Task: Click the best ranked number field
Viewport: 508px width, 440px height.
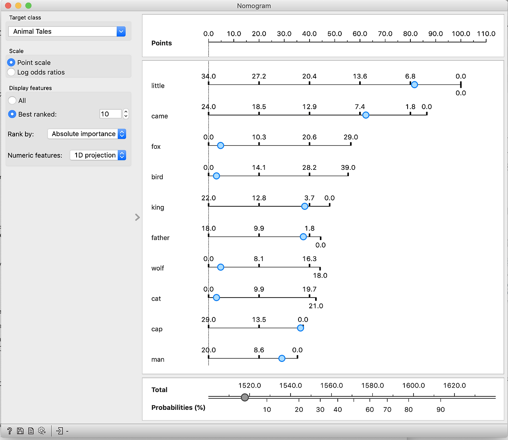Action: coord(111,114)
